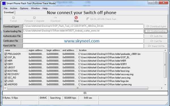Click the Scatter-loading File path field
This screenshot has height=106, width=170.
tap(83, 31)
